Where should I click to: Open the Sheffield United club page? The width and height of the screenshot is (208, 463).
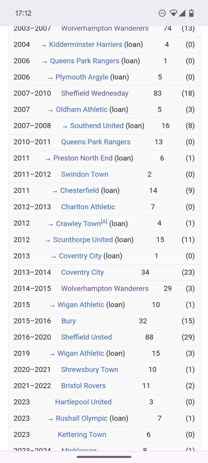click(86, 337)
